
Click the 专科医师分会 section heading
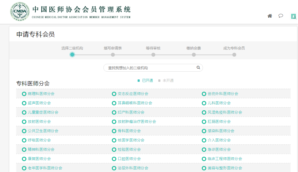coord(33,83)
